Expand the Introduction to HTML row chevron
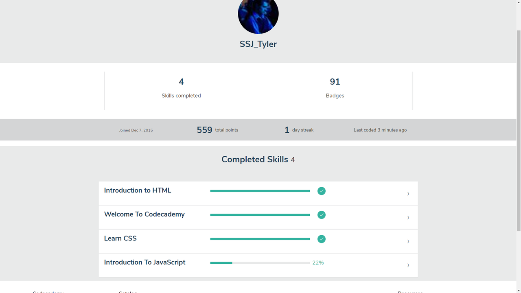 (408, 194)
